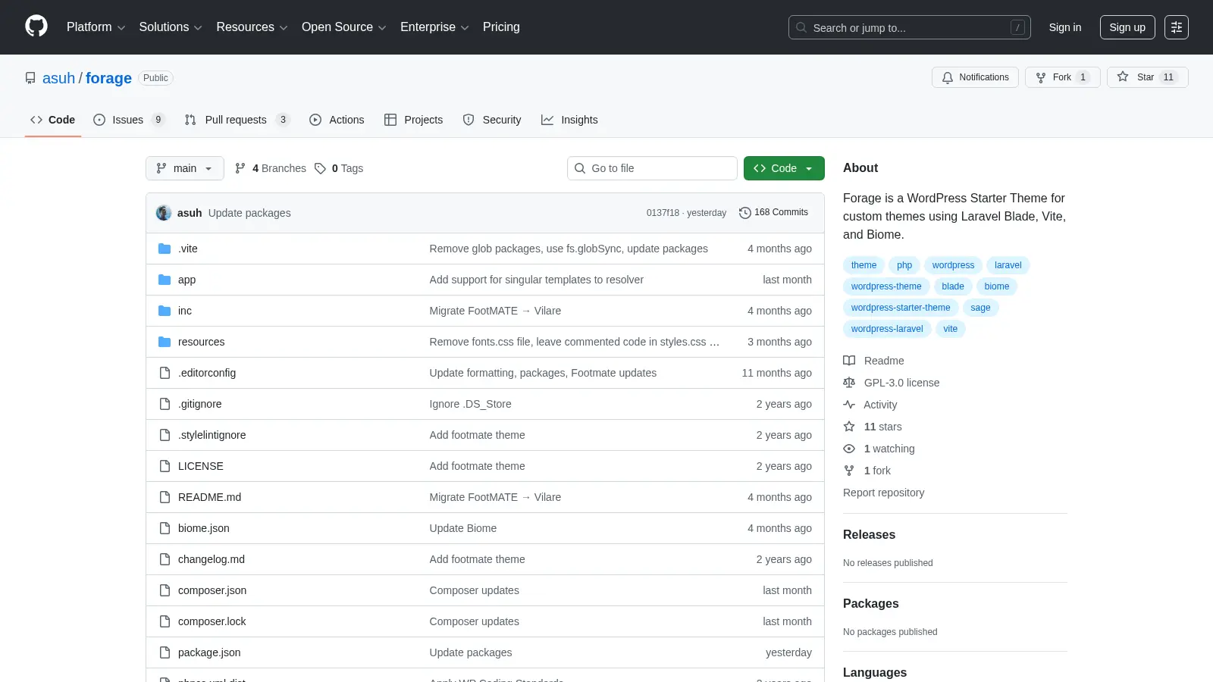
Task: Click the magnifier icon in the top search bar
Action: [x=801, y=27]
